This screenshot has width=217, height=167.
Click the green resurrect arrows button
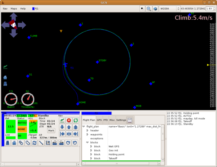(x=76, y=120)
